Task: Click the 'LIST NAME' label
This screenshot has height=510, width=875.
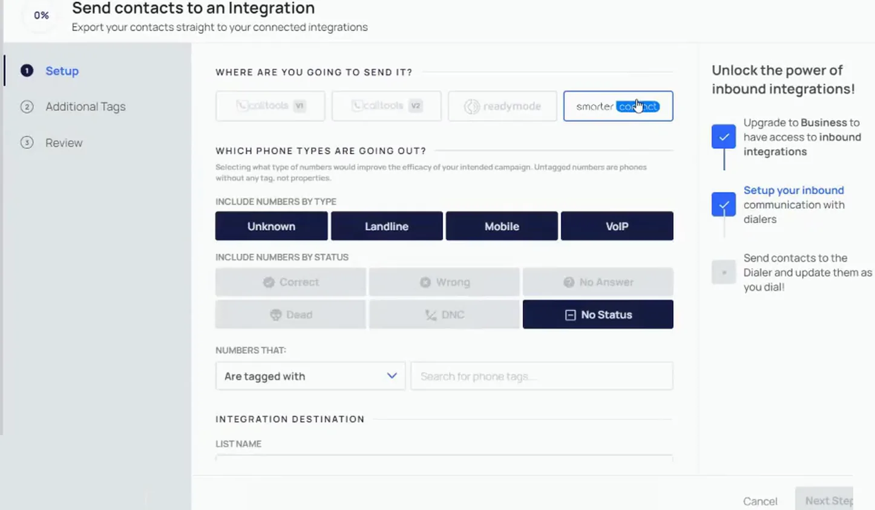Action: click(x=238, y=444)
